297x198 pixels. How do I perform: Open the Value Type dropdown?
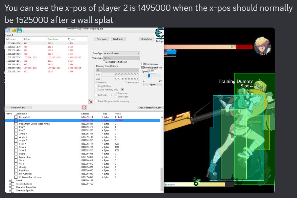pos(122,58)
